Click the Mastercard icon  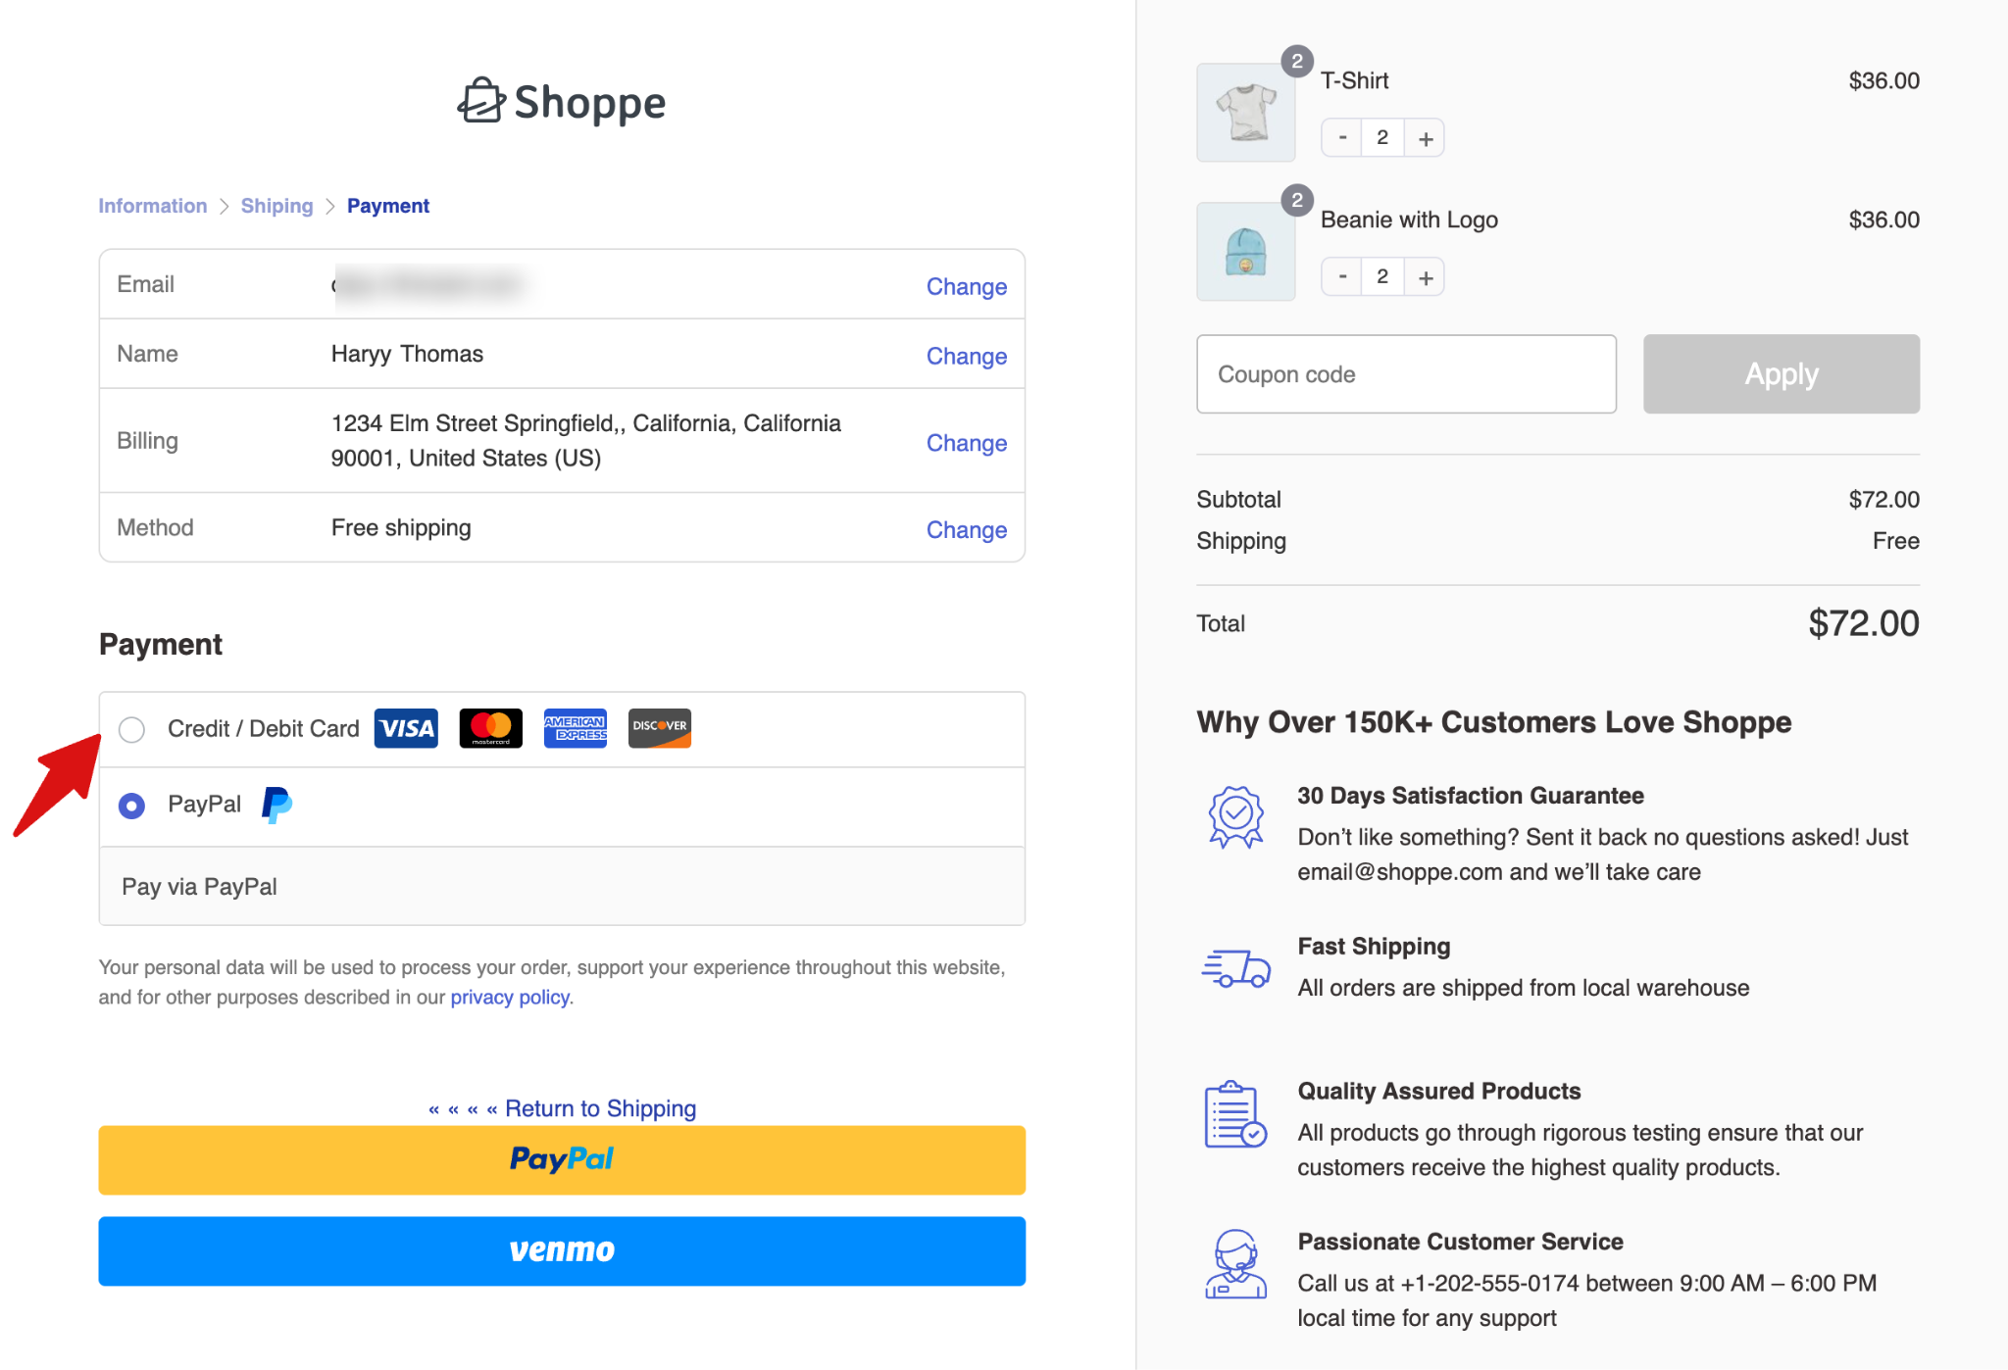pos(490,728)
